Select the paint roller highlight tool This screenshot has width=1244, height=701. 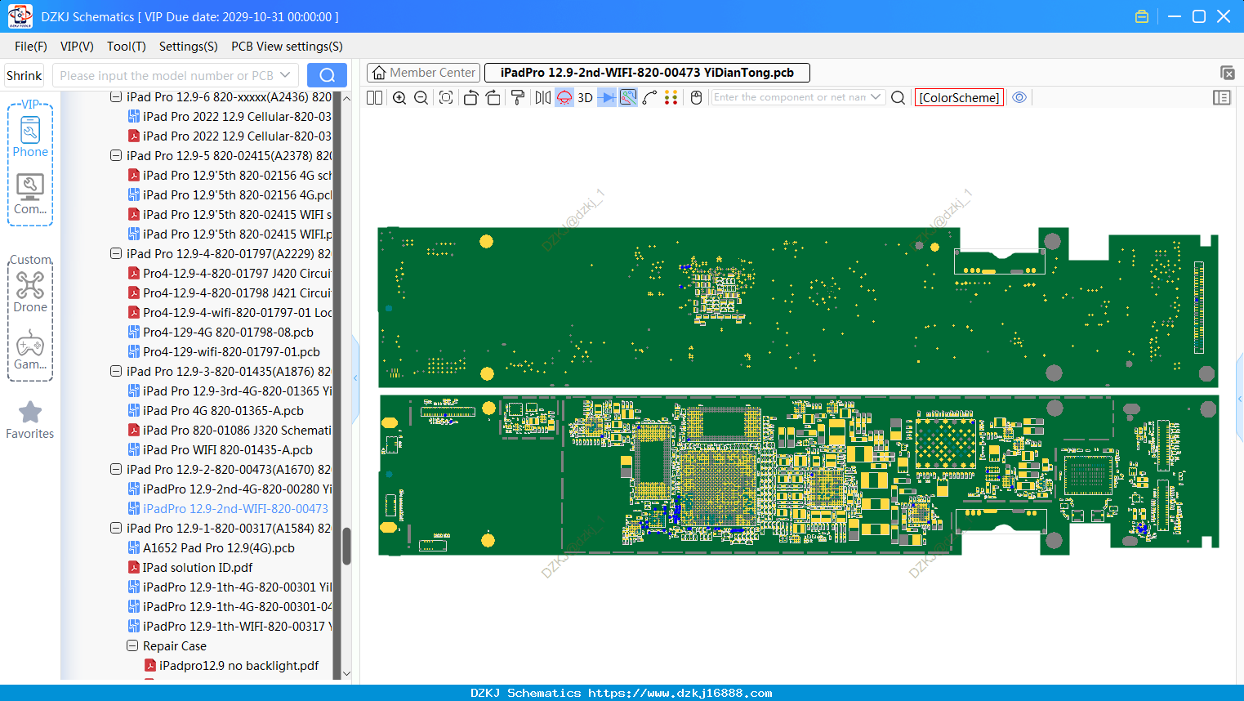click(x=518, y=98)
